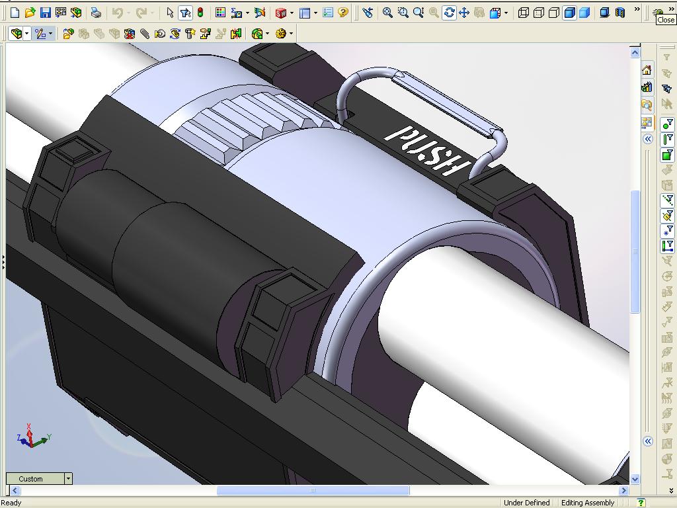The width and height of the screenshot is (677, 508).
Task: Toggle Shaded With Edges display mode
Action: coord(569,13)
